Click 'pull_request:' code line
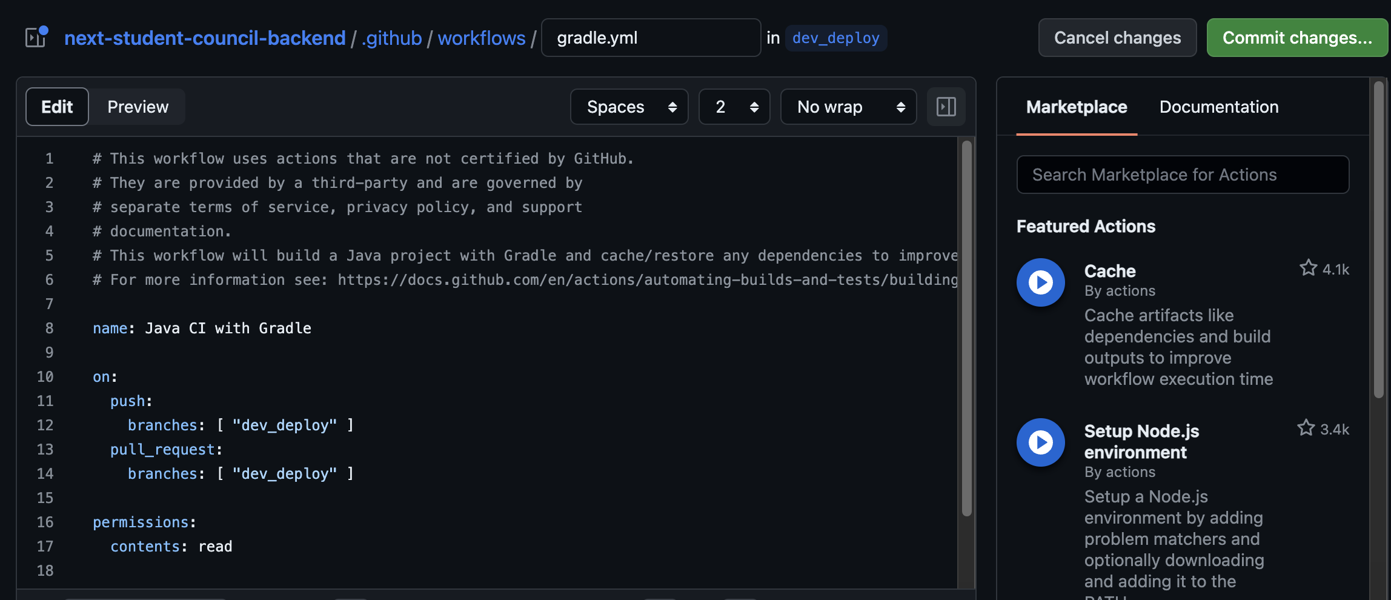The width and height of the screenshot is (1391, 600). click(x=166, y=449)
